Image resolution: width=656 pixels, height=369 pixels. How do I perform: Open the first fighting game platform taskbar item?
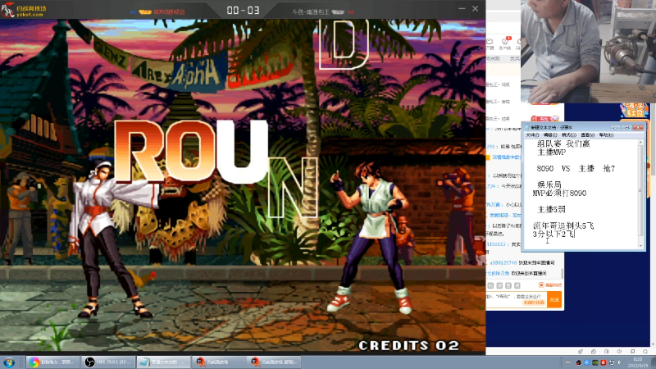click(x=218, y=362)
